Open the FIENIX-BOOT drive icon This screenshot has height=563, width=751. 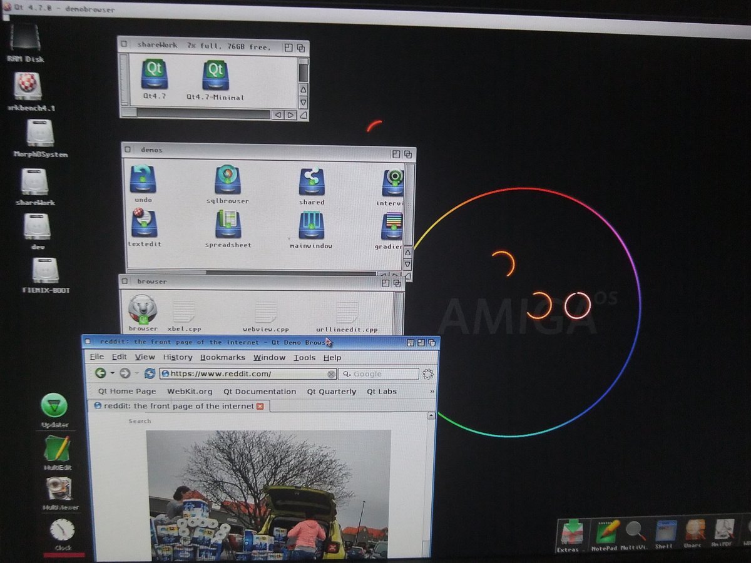coord(45,270)
